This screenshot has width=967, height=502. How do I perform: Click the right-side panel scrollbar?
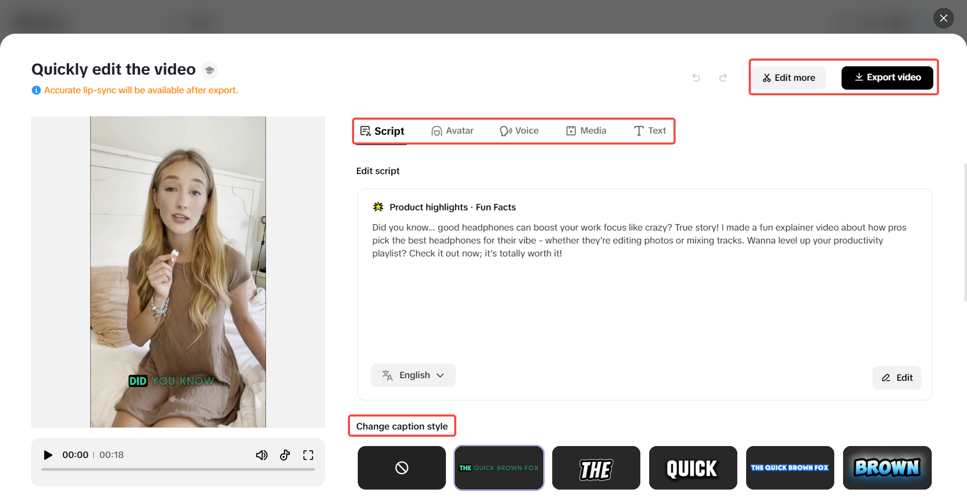(x=965, y=232)
